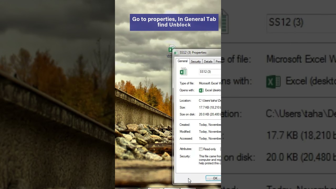Select the Excel file icon on the desktop
The image size is (336, 189).
click(x=172, y=49)
